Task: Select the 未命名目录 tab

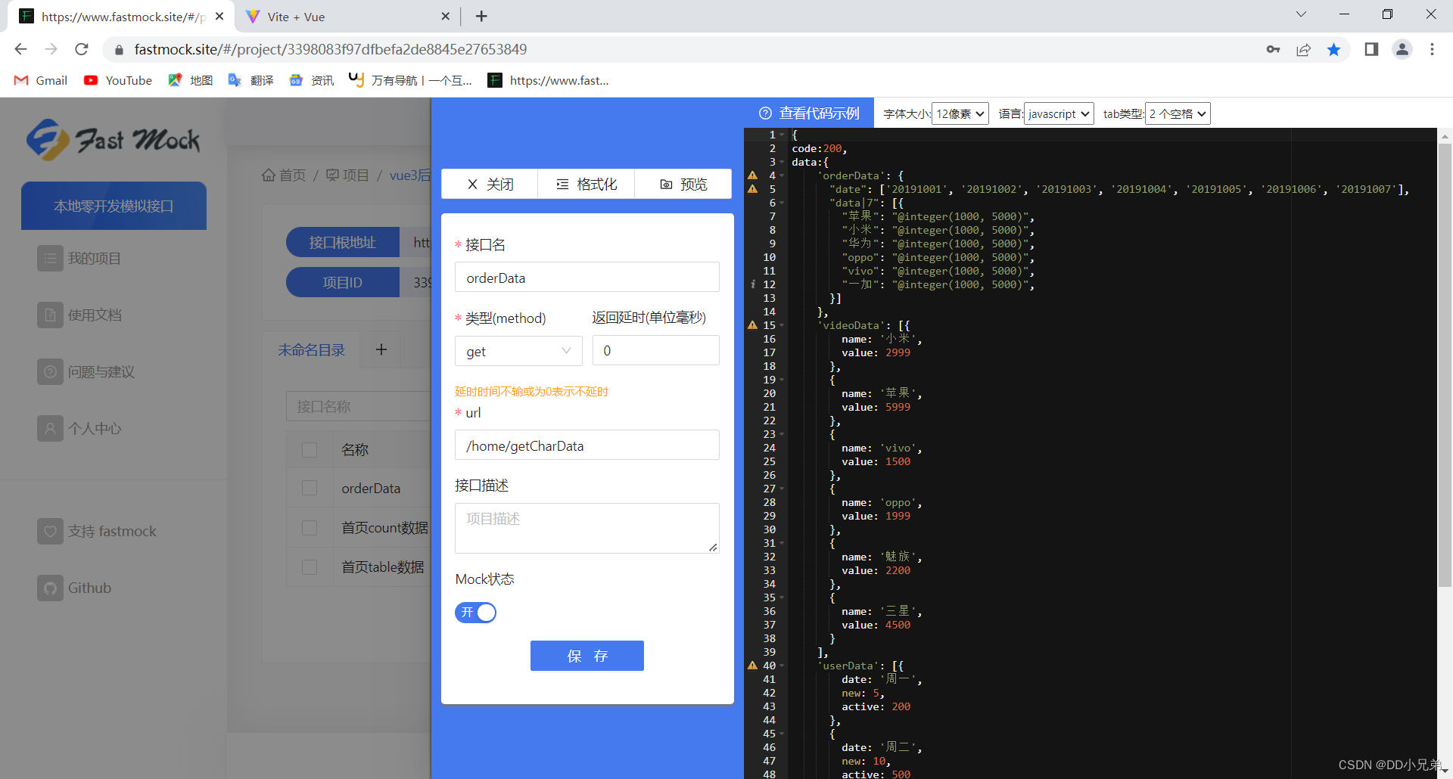Action: coord(311,349)
